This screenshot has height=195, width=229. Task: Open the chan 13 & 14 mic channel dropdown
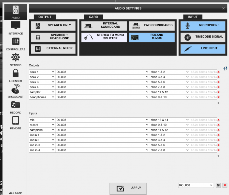[x=170, y=120]
